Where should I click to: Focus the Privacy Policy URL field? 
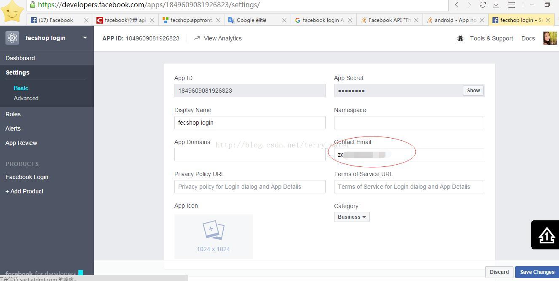[x=250, y=187]
